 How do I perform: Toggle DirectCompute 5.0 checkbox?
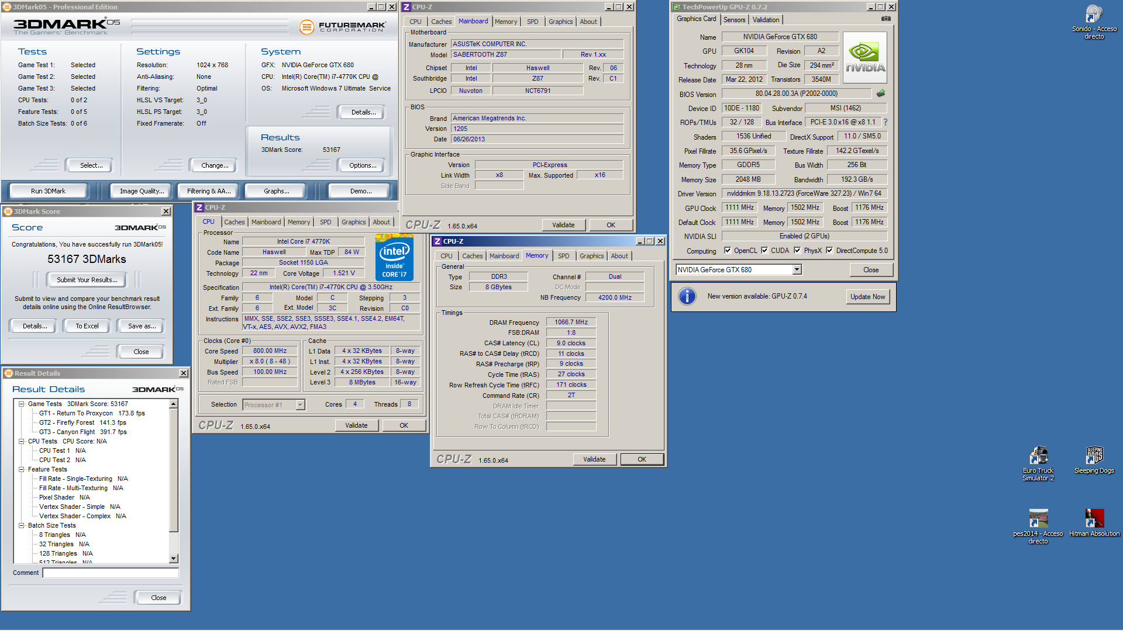pyautogui.click(x=829, y=251)
